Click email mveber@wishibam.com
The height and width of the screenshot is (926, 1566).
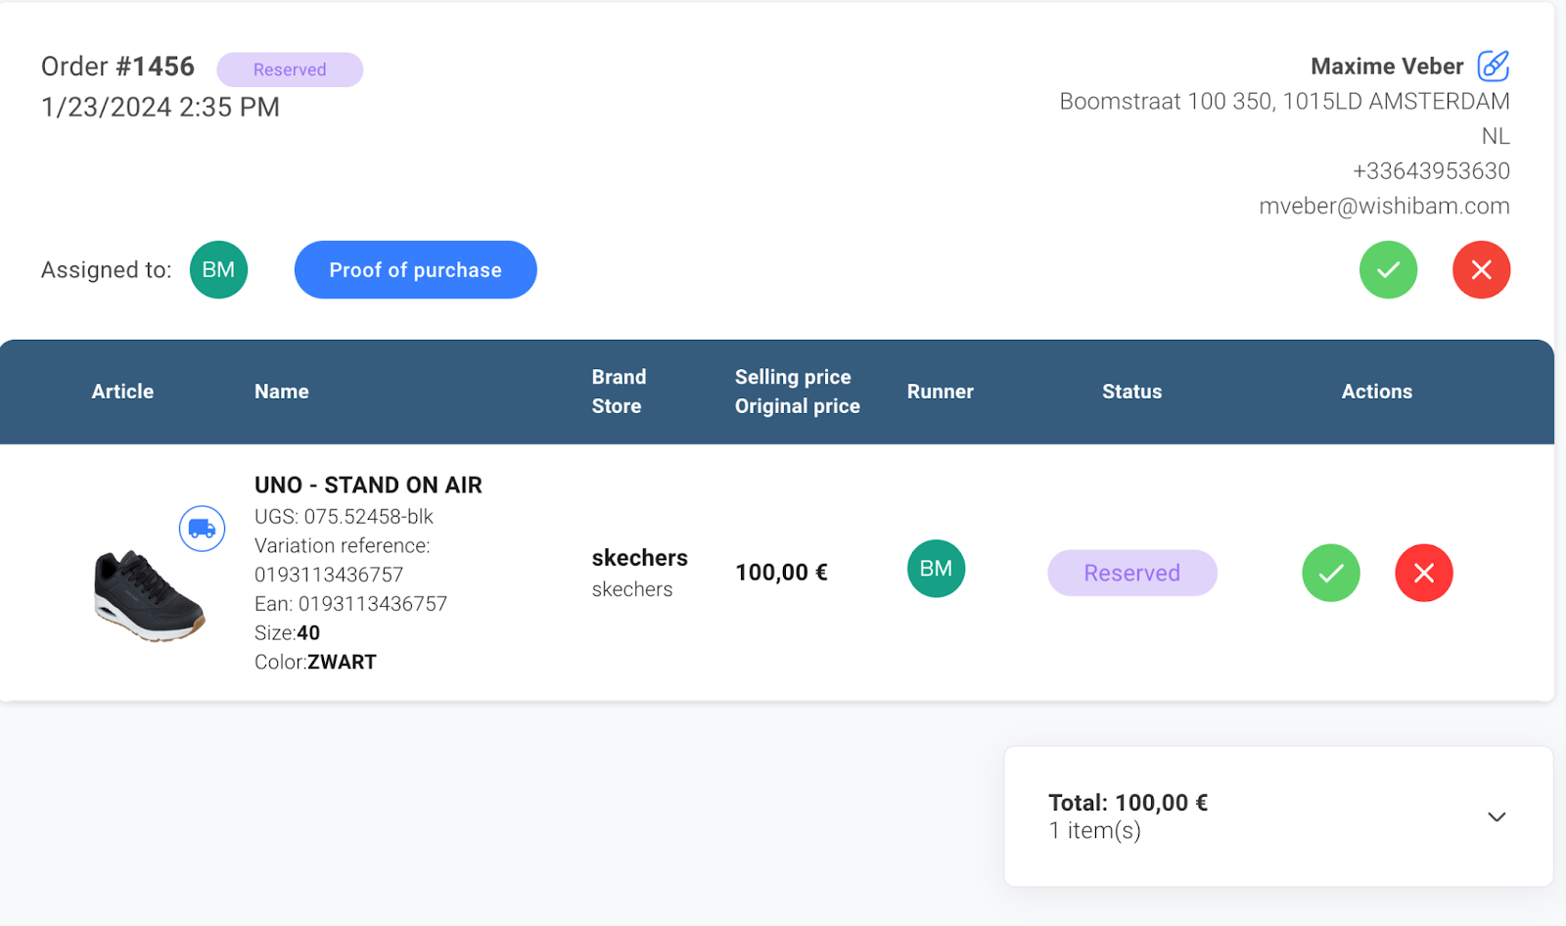pyautogui.click(x=1384, y=207)
